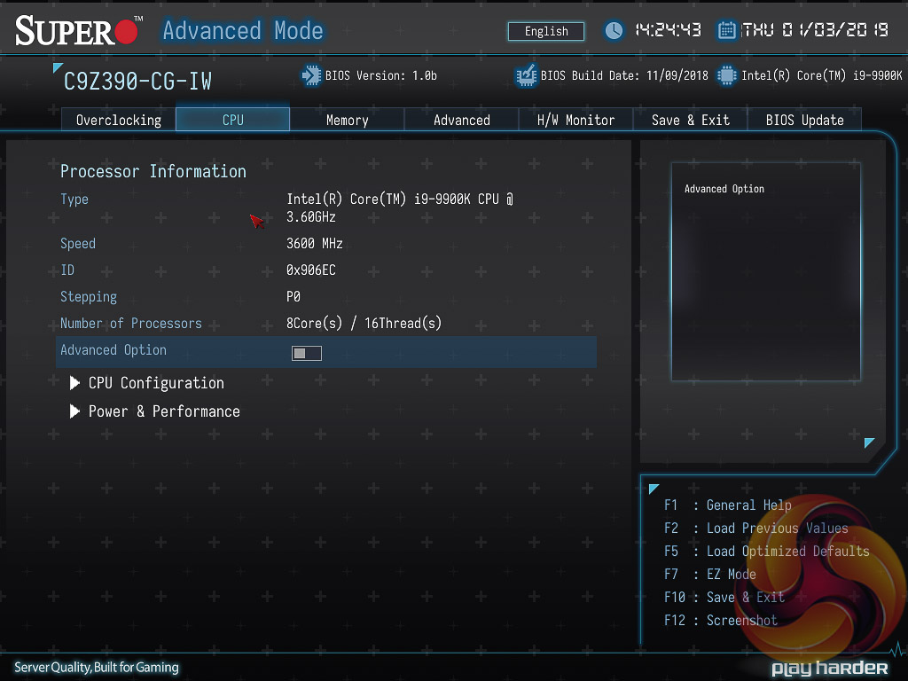The width and height of the screenshot is (908, 681).
Task: Switch to the Overclocking tab
Action: pos(119,120)
